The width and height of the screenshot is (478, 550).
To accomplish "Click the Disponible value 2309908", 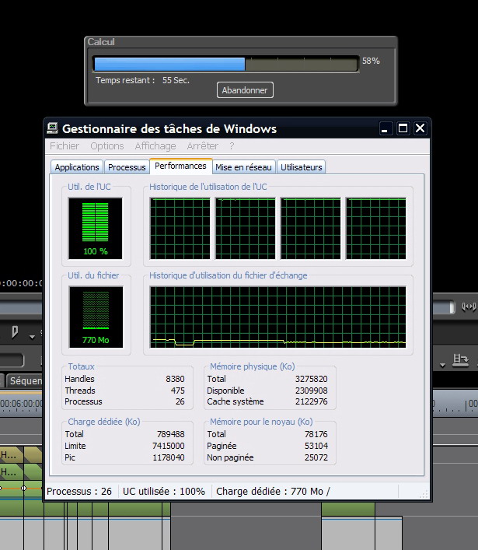I will (x=311, y=391).
